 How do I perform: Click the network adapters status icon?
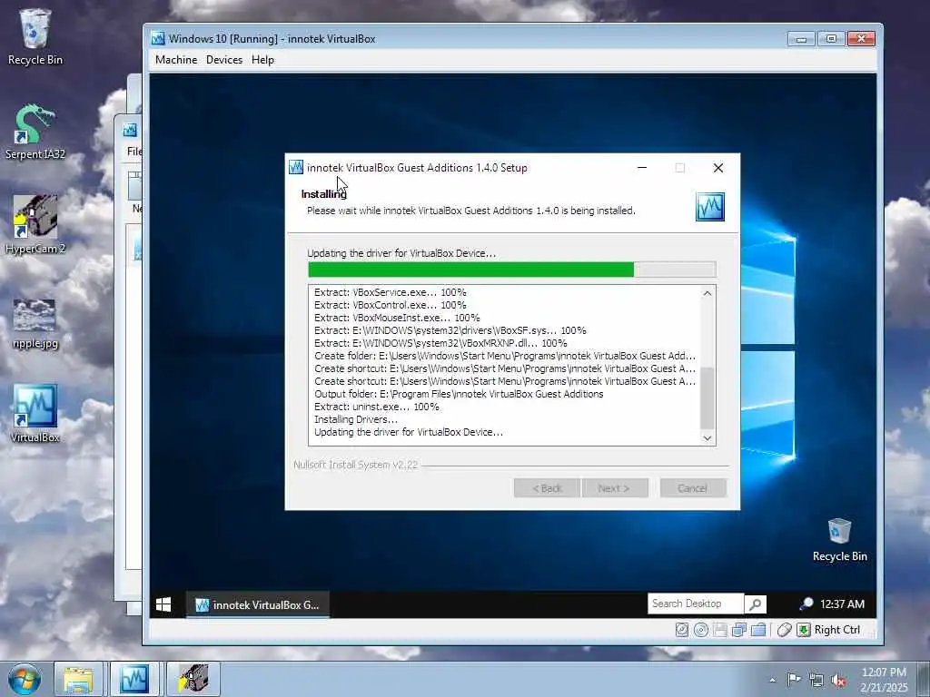point(739,630)
